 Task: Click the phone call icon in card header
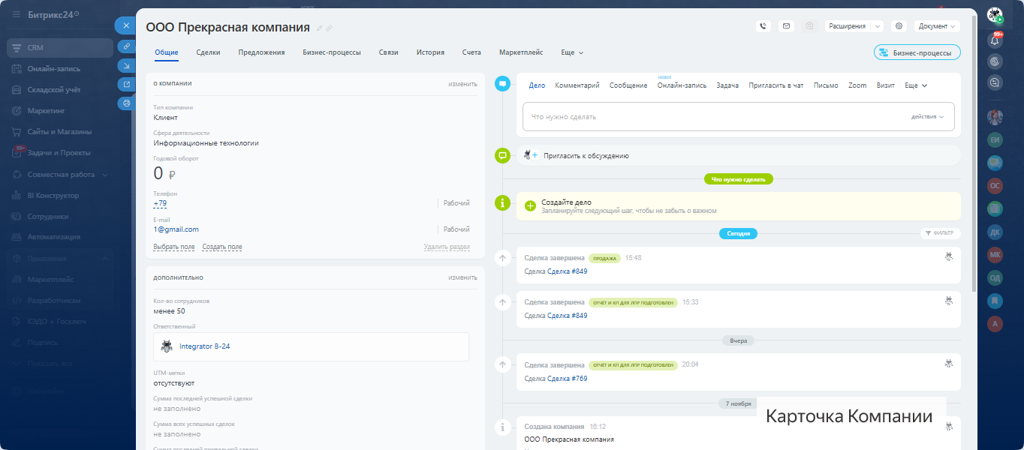point(763,26)
